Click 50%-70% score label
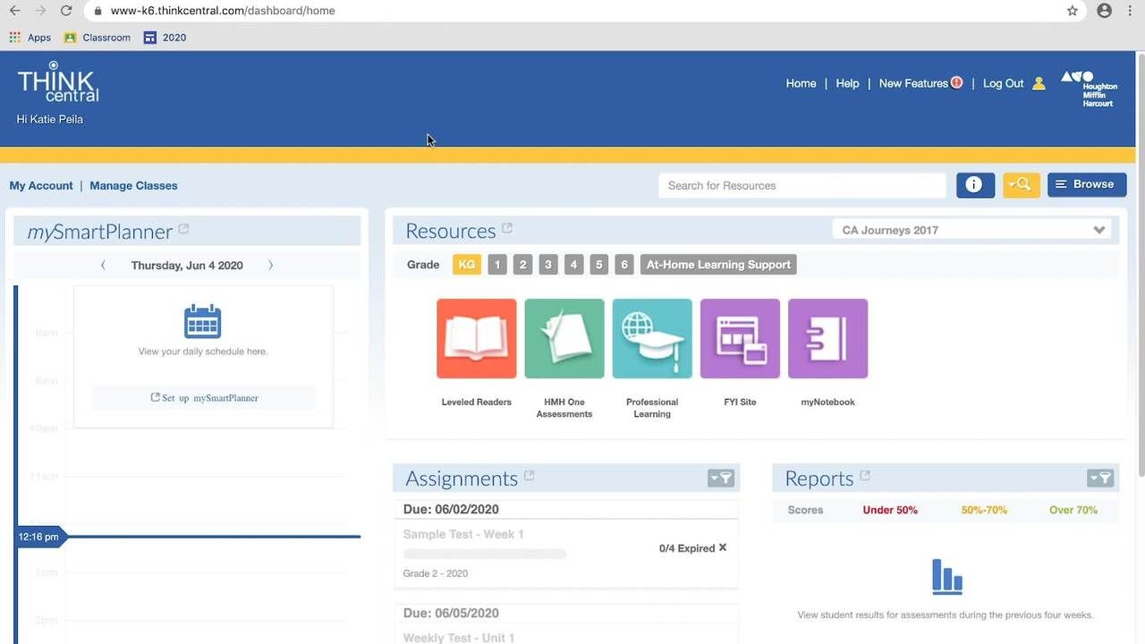Screen dimensions: 1145x644 point(984,510)
